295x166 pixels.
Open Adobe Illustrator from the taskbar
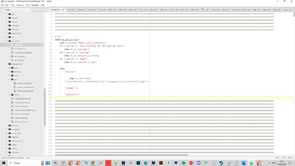pyautogui.click(x=161, y=163)
